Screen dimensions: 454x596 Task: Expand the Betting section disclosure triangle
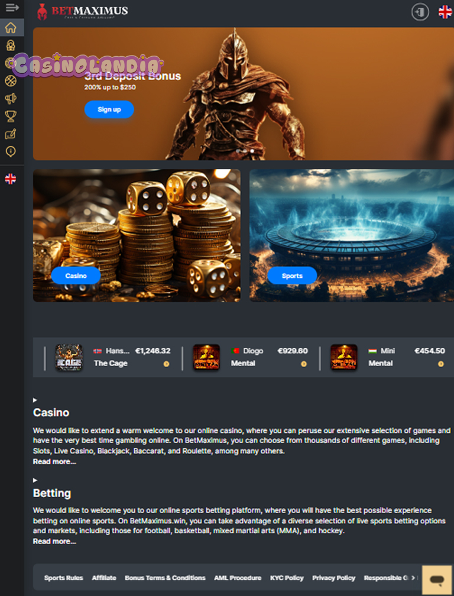(x=35, y=480)
